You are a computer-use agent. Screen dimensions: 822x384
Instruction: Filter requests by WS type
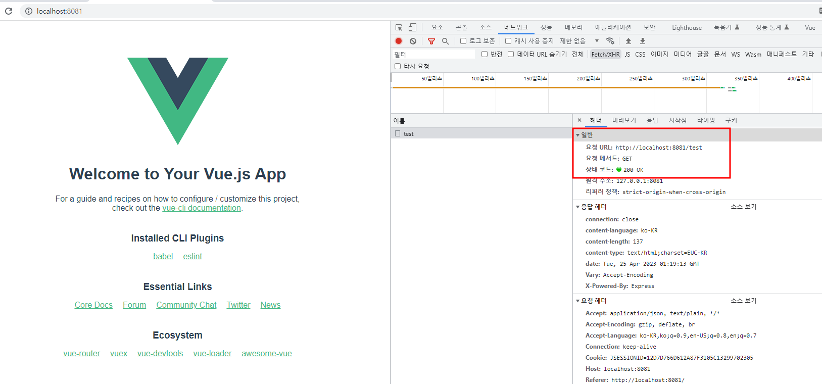click(x=736, y=54)
